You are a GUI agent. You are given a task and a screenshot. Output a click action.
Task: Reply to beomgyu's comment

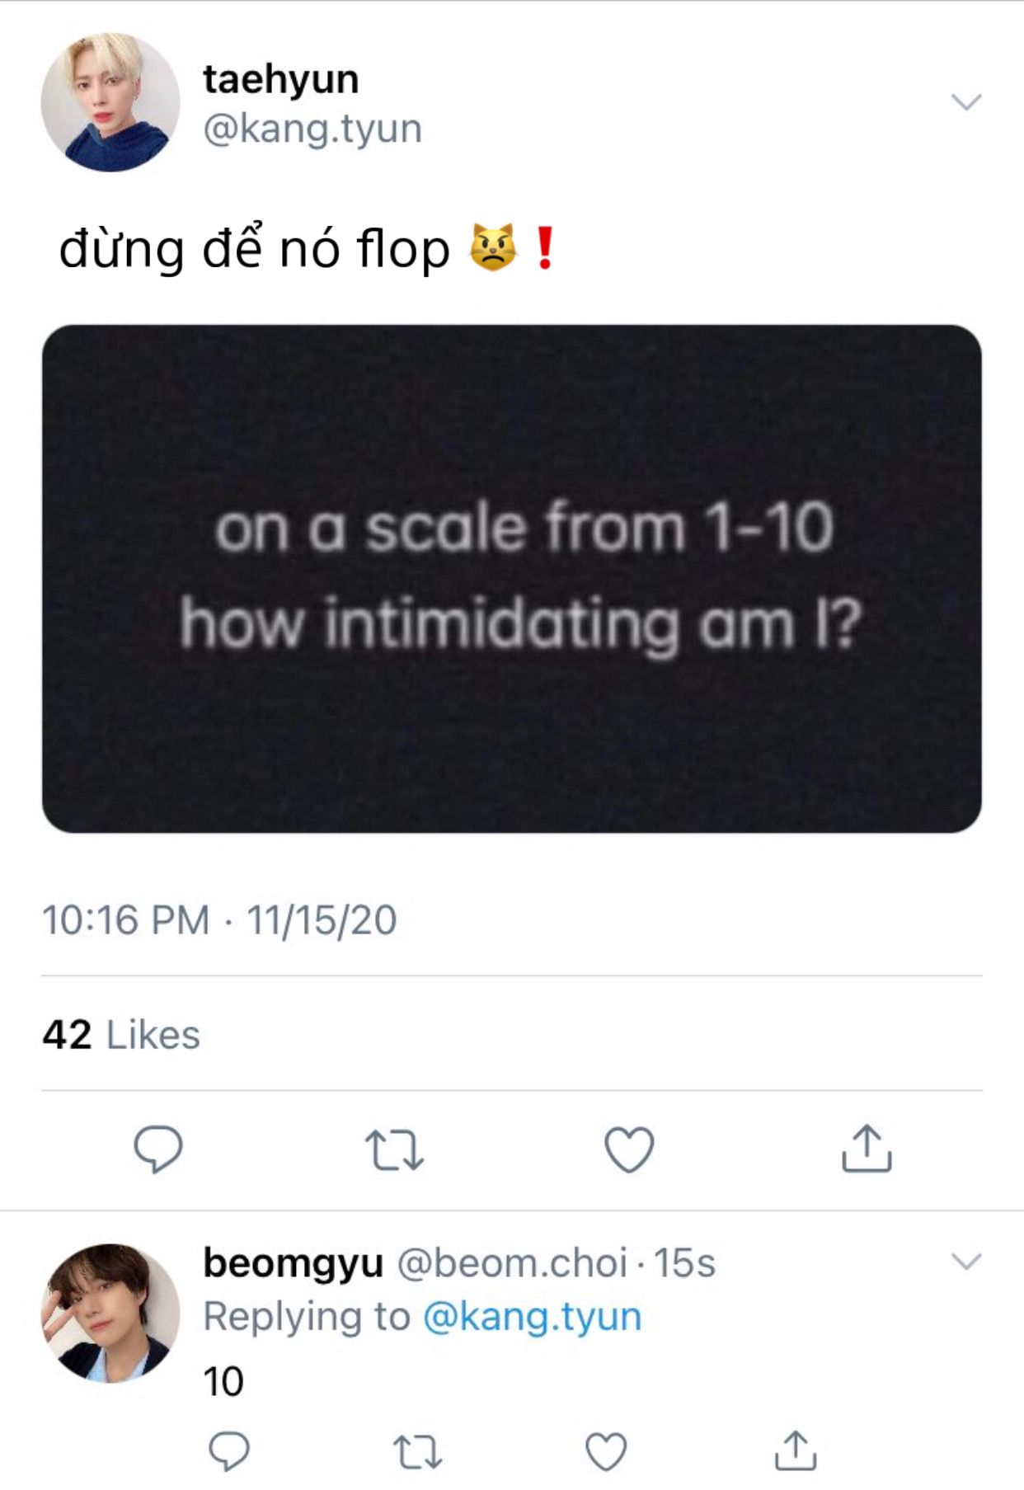[x=228, y=1451]
